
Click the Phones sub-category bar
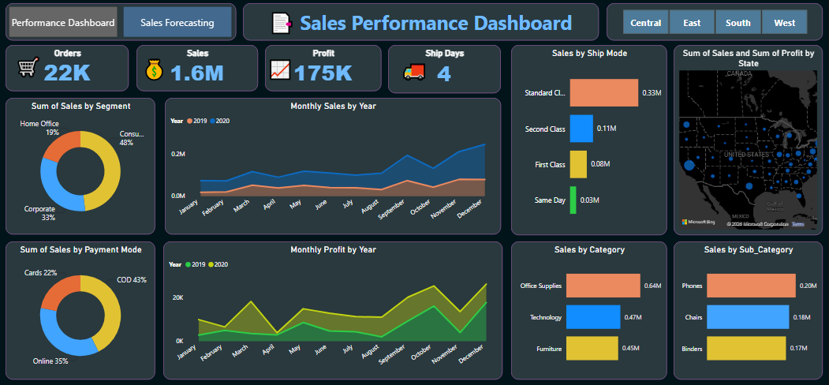coord(751,286)
